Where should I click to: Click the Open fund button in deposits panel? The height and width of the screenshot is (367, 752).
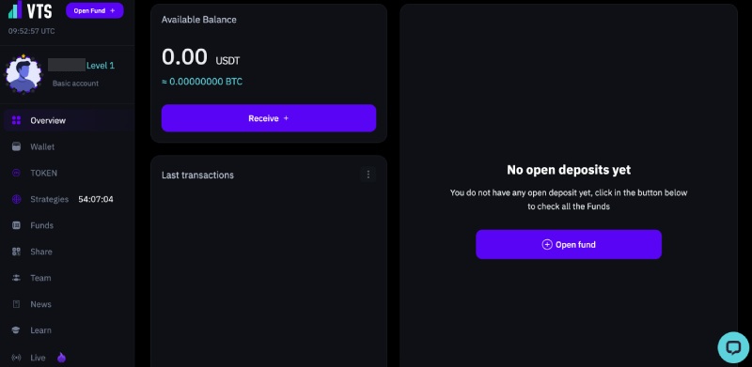(x=569, y=244)
